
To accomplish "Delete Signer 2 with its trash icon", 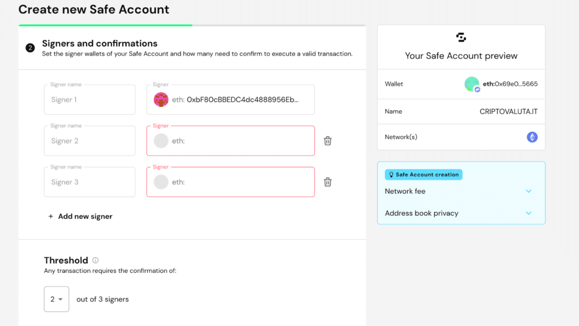I will pyautogui.click(x=327, y=141).
